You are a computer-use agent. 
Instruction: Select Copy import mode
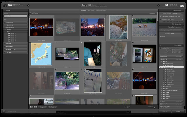click(94, 5)
